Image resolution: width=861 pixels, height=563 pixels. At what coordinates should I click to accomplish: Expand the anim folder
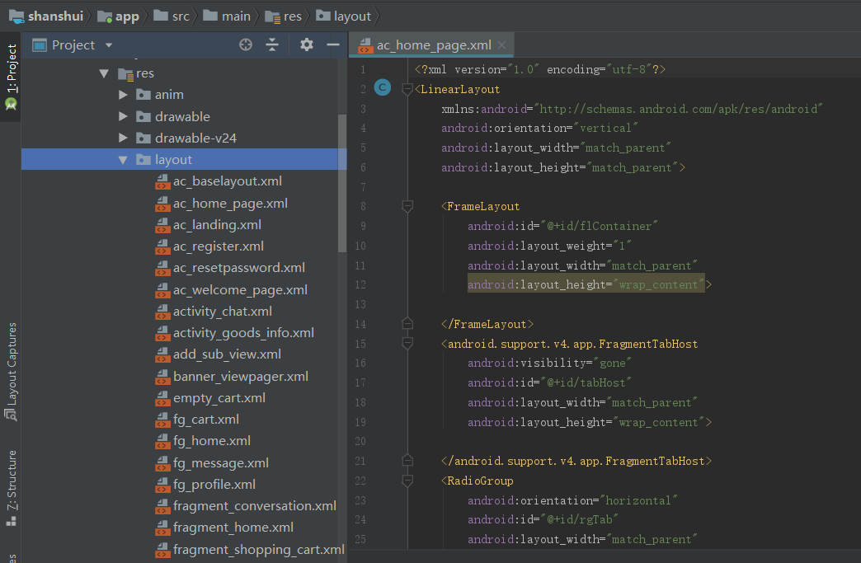click(x=123, y=95)
